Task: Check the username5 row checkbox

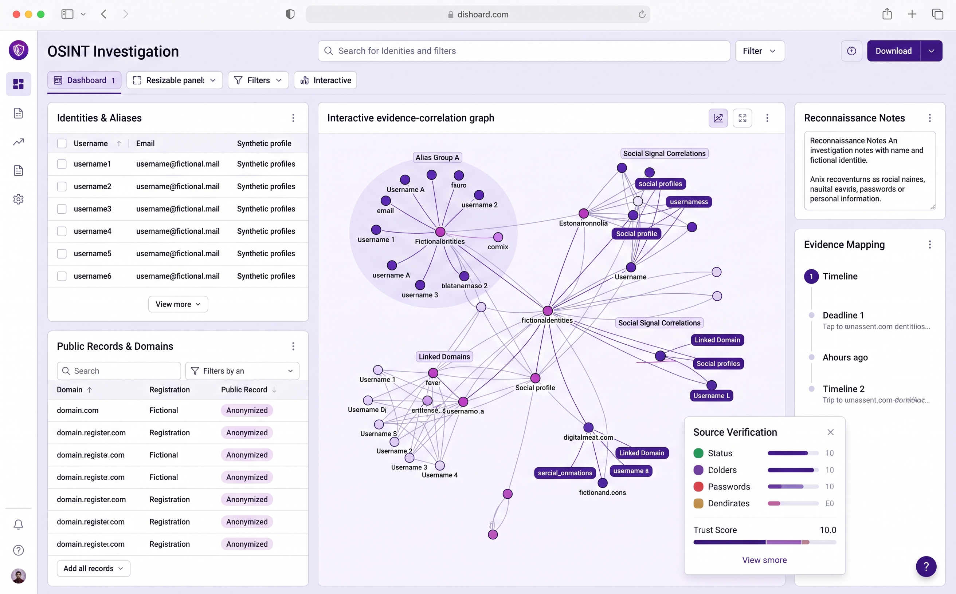Action: 62,253
